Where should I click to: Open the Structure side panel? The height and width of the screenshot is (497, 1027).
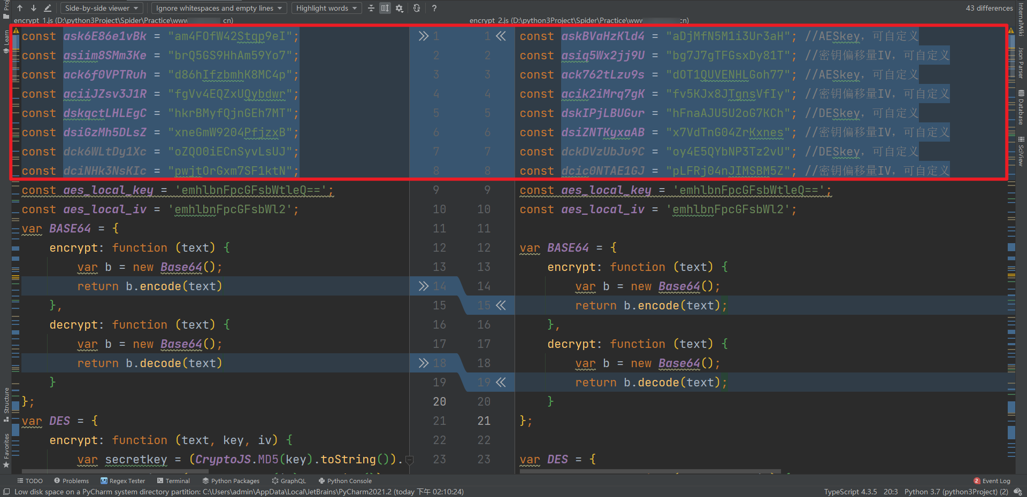click(6, 404)
